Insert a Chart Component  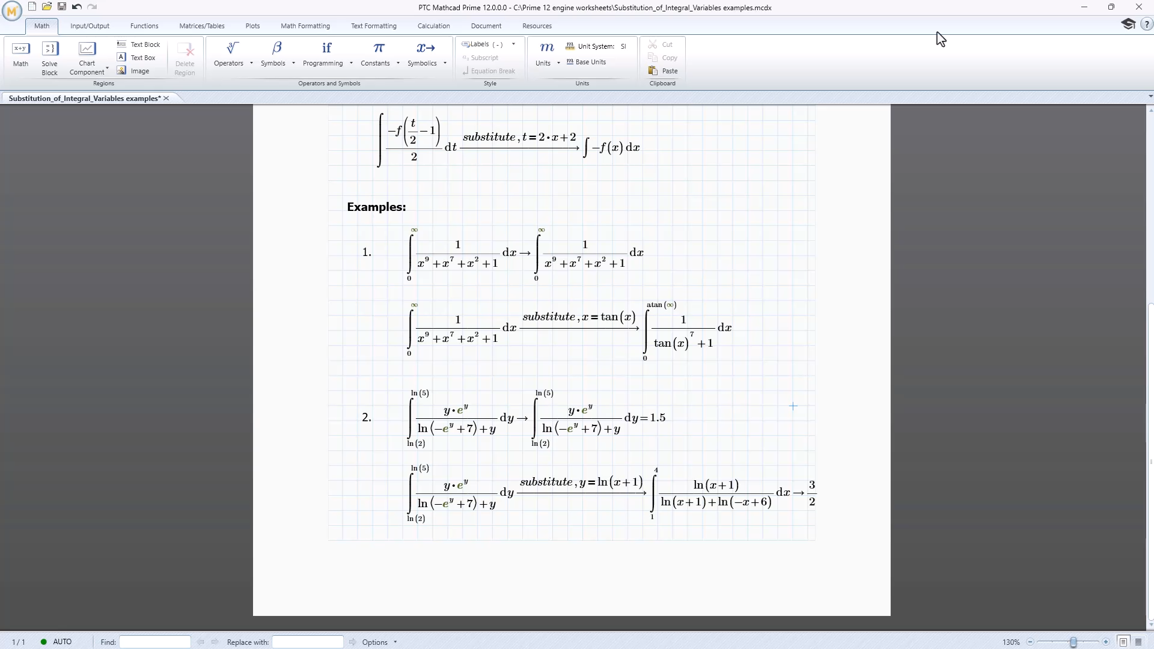[87, 58]
